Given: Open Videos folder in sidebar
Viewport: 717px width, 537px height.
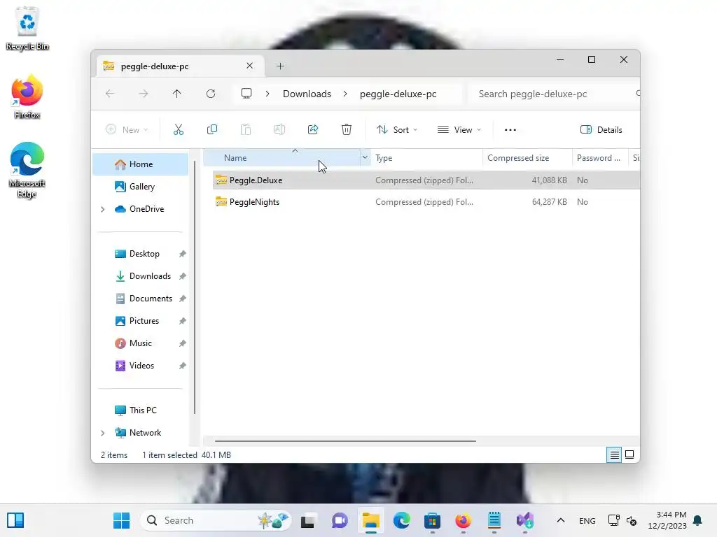Looking at the screenshot, I should pos(141,365).
